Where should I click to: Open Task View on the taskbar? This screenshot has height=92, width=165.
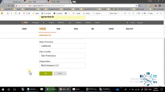click(14, 89)
